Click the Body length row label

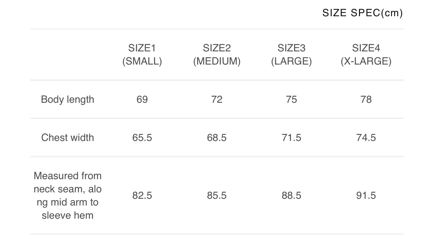68,99
